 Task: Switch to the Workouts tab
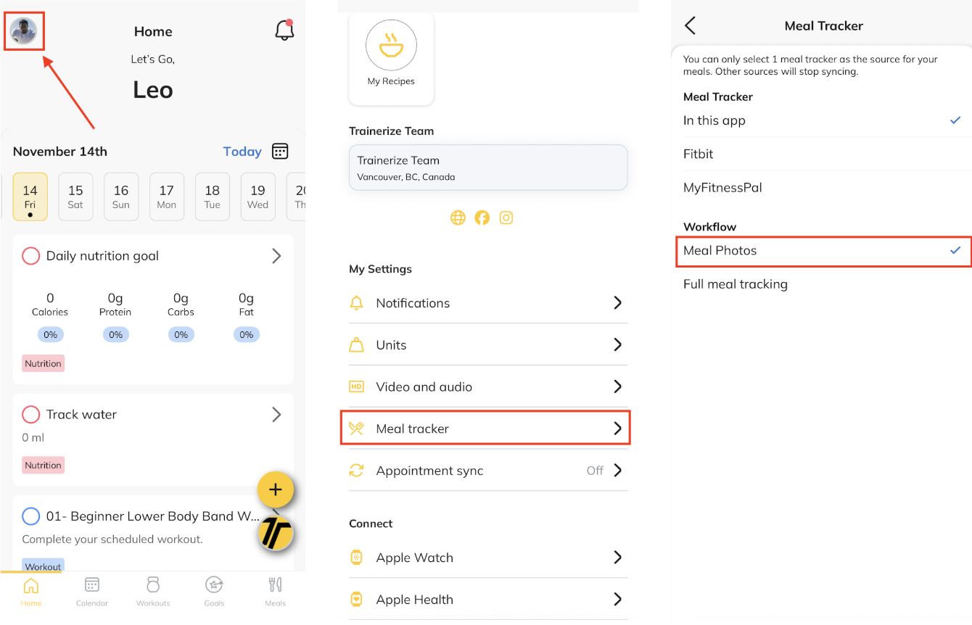tap(153, 591)
